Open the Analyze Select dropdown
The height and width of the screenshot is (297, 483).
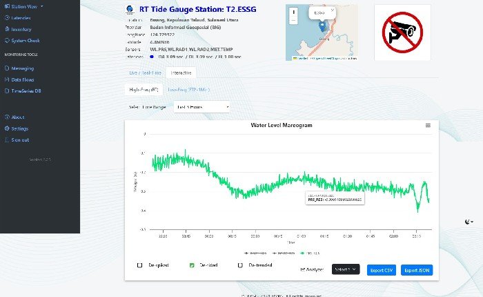pos(346,269)
